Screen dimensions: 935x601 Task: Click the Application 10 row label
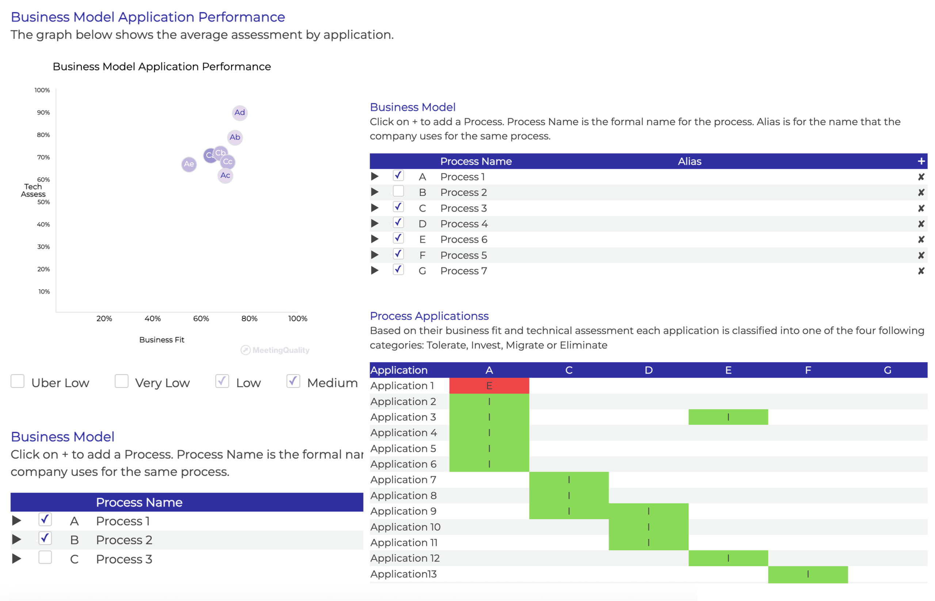pyautogui.click(x=405, y=527)
